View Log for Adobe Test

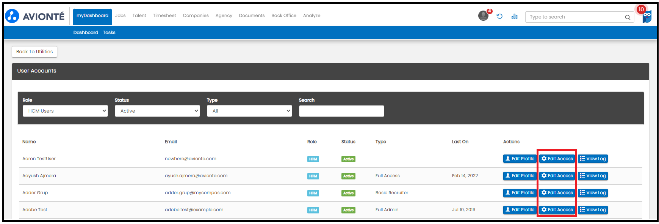click(593, 210)
